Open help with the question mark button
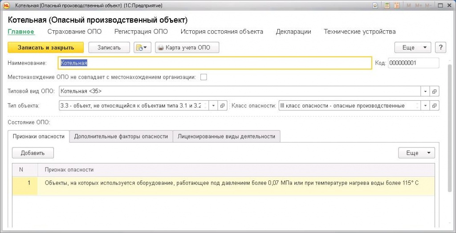456x233 pixels. pyautogui.click(x=440, y=48)
